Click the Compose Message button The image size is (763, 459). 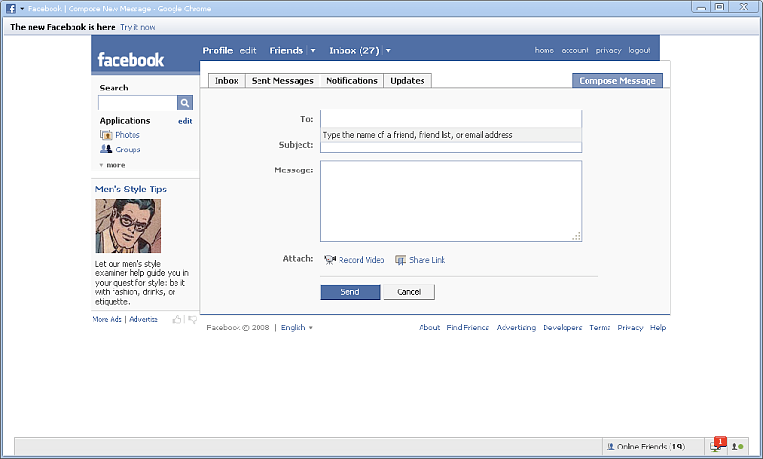click(x=617, y=81)
